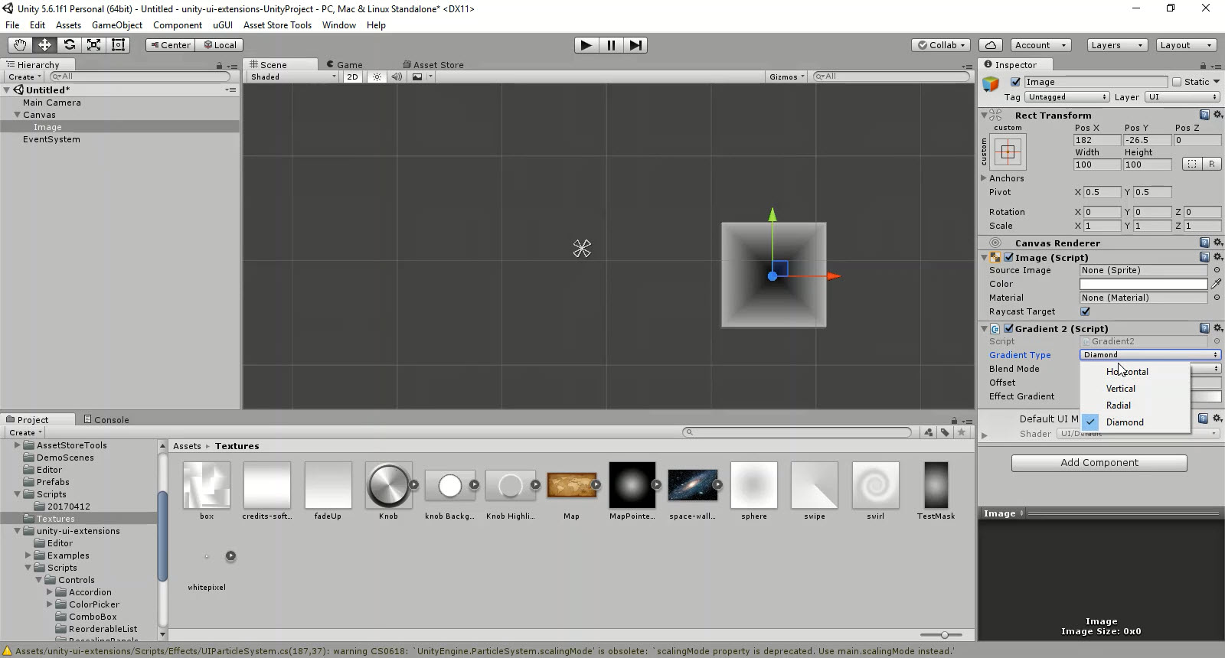Select Vertical gradient type
The height and width of the screenshot is (658, 1225).
tap(1135, 389)
